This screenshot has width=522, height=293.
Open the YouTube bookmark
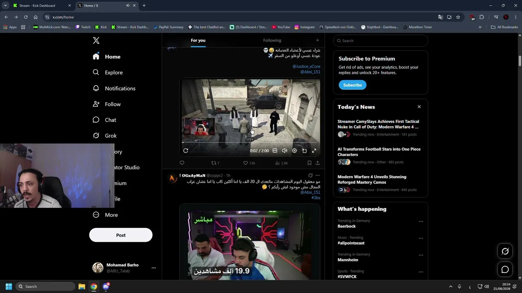281,27
